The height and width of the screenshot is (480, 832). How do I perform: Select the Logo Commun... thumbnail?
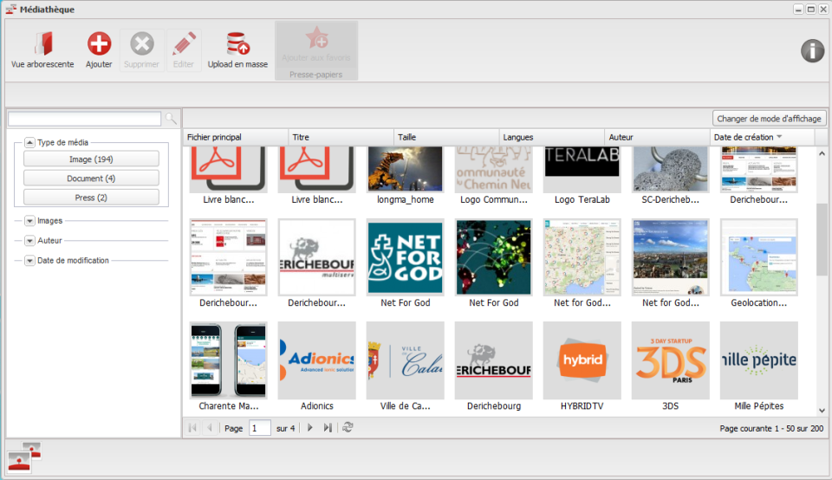point(493,169)
